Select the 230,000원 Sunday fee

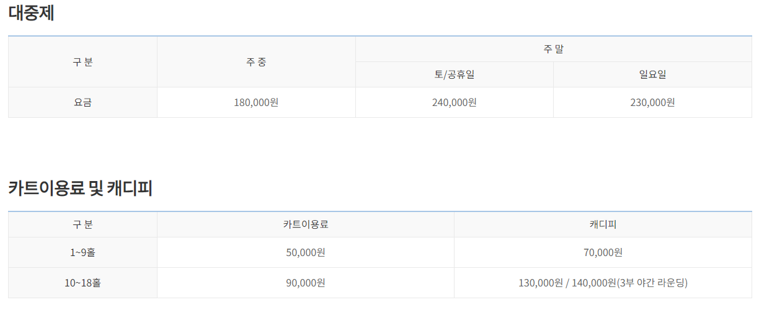pyautogui.click(x=652, y=102)
